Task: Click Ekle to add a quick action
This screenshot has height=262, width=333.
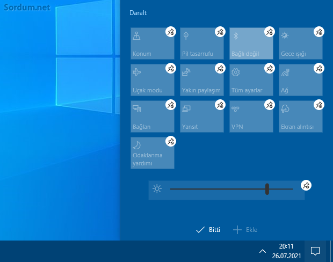Action: pos(245,230)
